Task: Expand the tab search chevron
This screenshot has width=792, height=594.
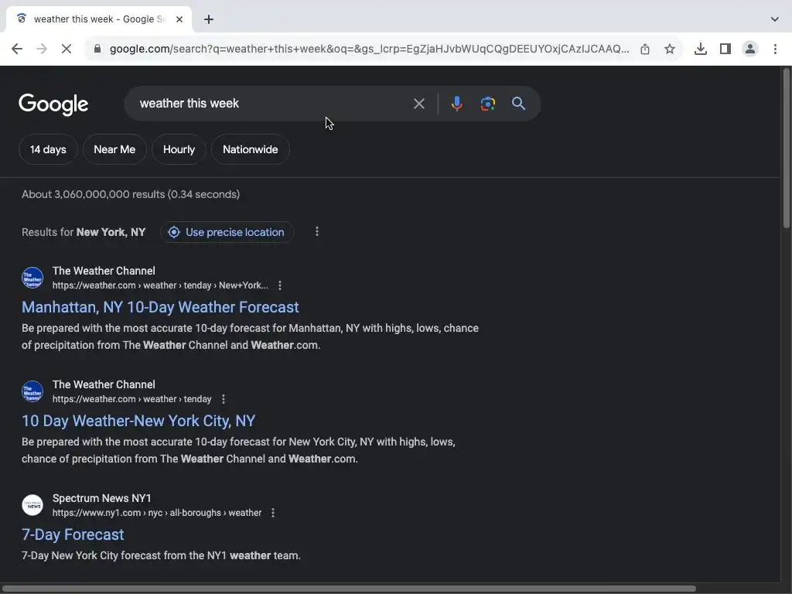Action: [775, 19]
